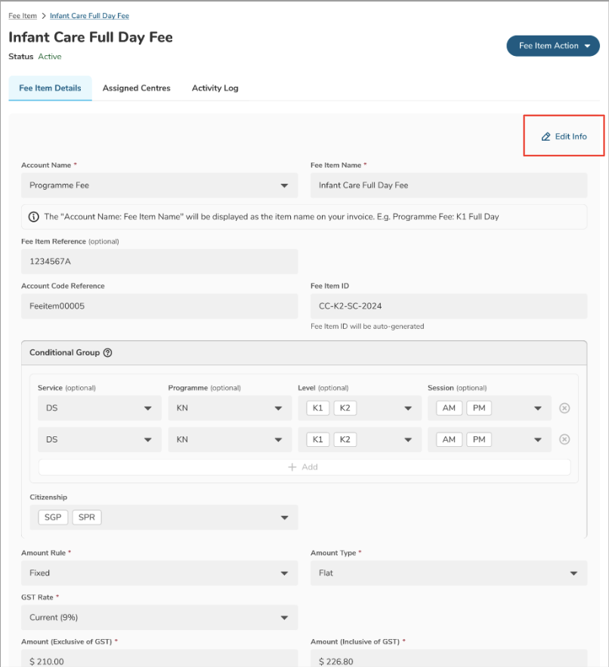Expand the Citizenship dropdown

tap(284, 517)
